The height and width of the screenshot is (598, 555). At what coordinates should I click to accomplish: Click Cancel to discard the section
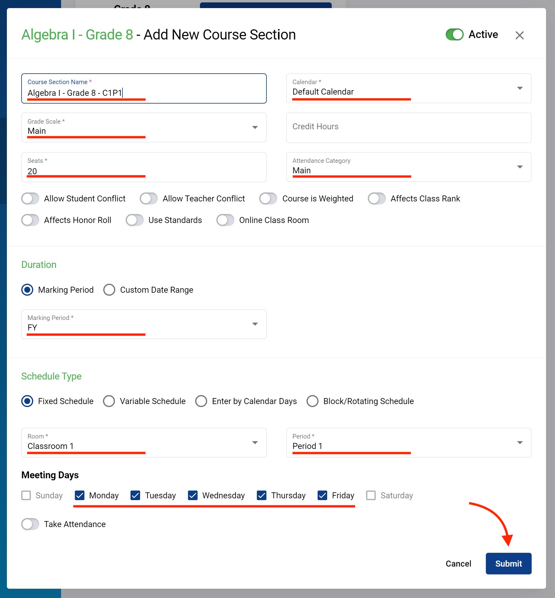click(458, 564)
